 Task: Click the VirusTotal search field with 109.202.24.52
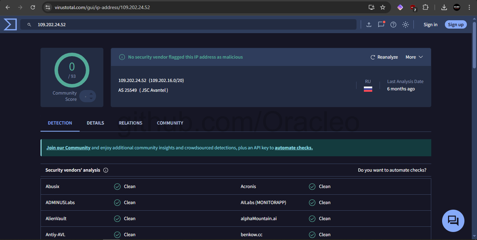[x=188, y=25]
